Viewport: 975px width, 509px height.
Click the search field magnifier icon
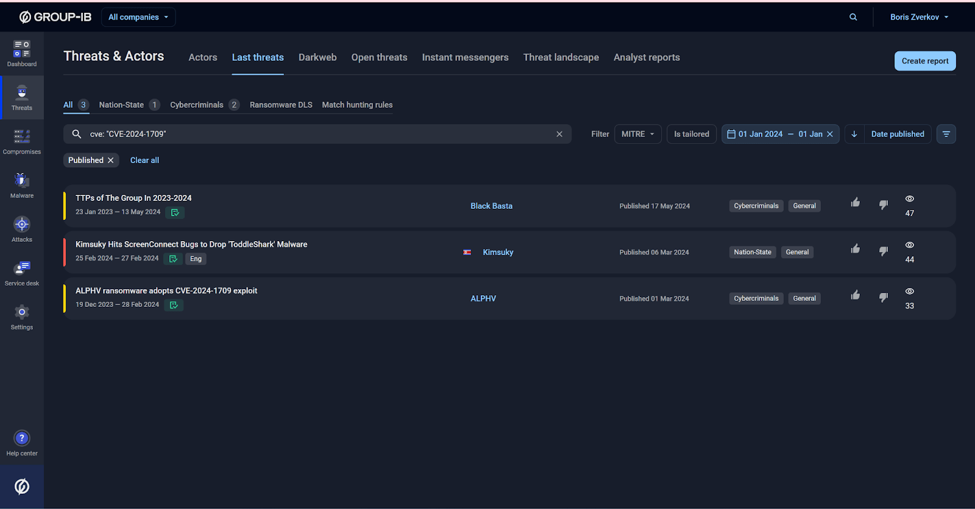pyautogui.click(x=77, y=134)
